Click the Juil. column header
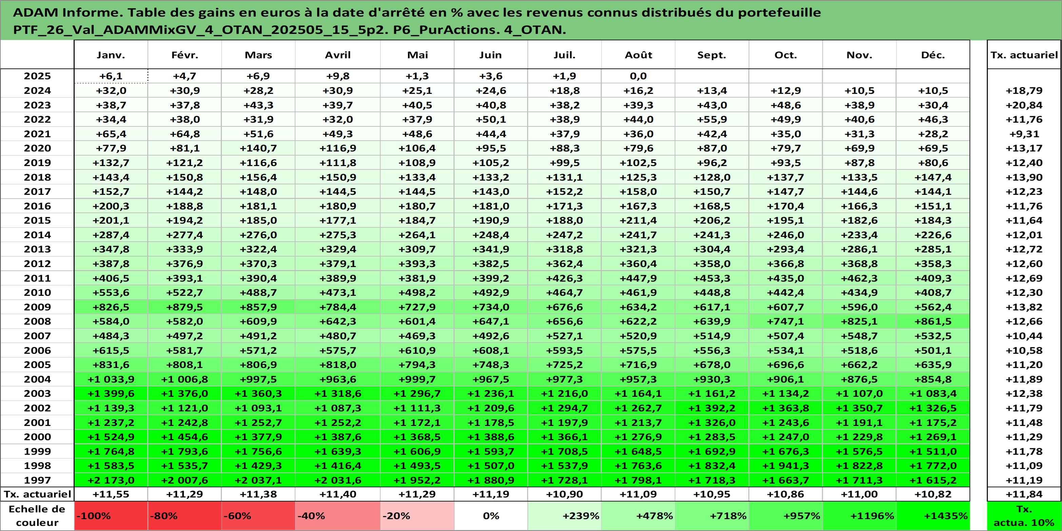The height and width of the screenshot is (531, 1062). click(x=565, y=55)
